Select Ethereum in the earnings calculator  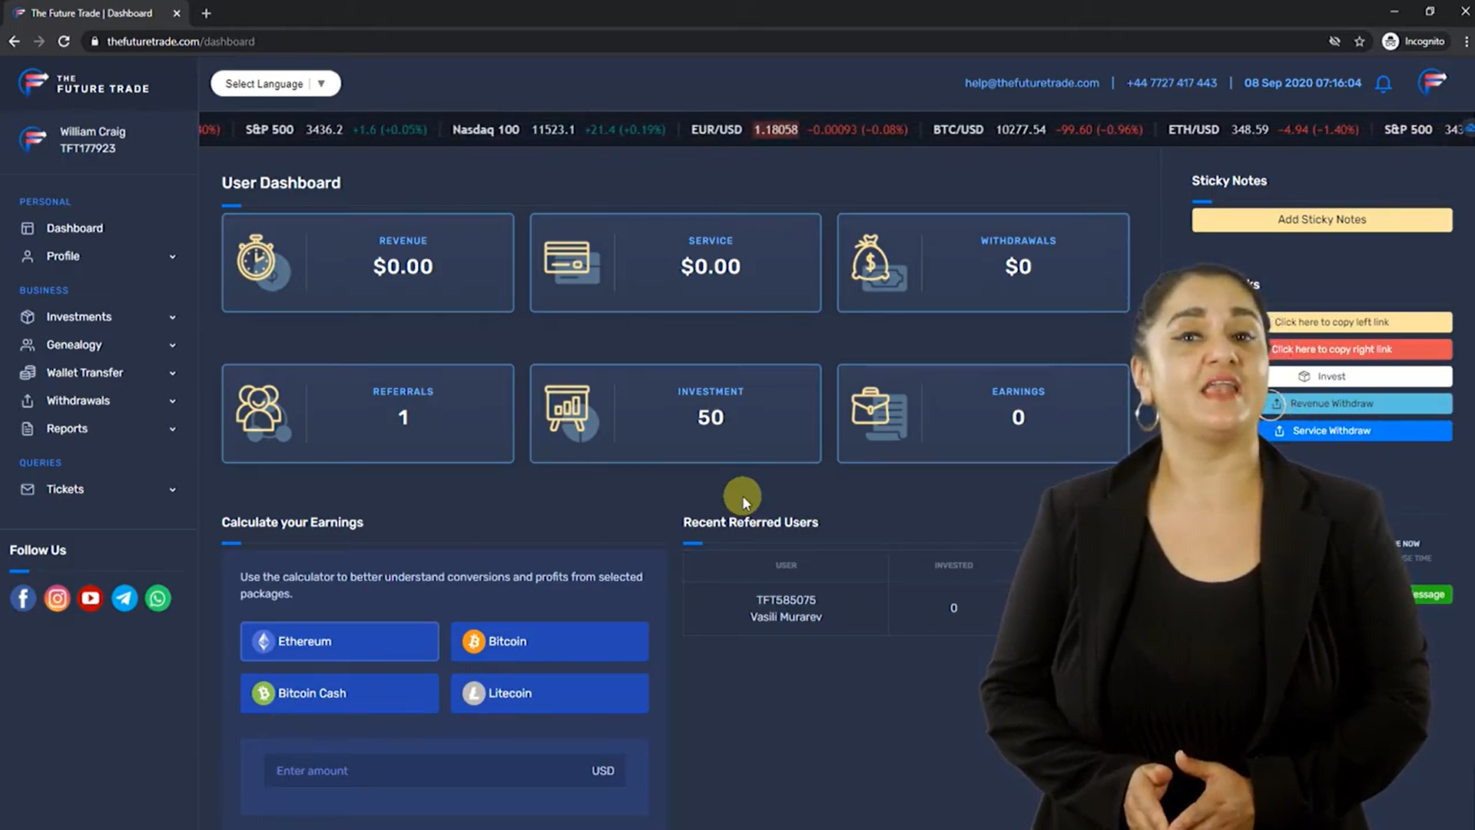coord(340,642)
